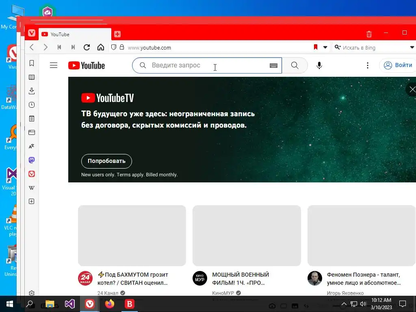Open the closed tabs trash can
Screen dimensions: 416x312
coord(369,34)
